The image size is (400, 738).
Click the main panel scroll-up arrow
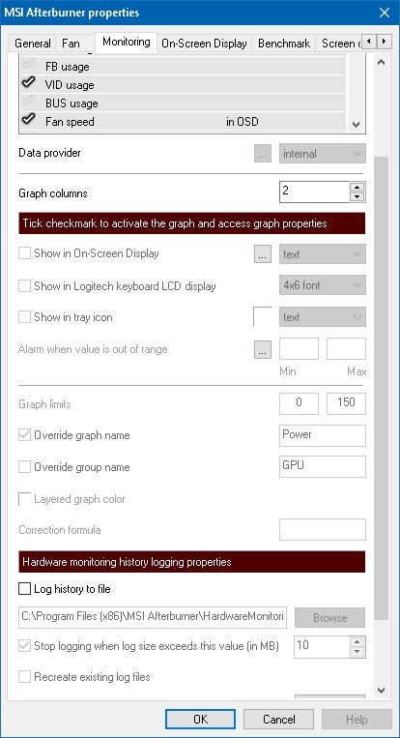coord(382,62)
